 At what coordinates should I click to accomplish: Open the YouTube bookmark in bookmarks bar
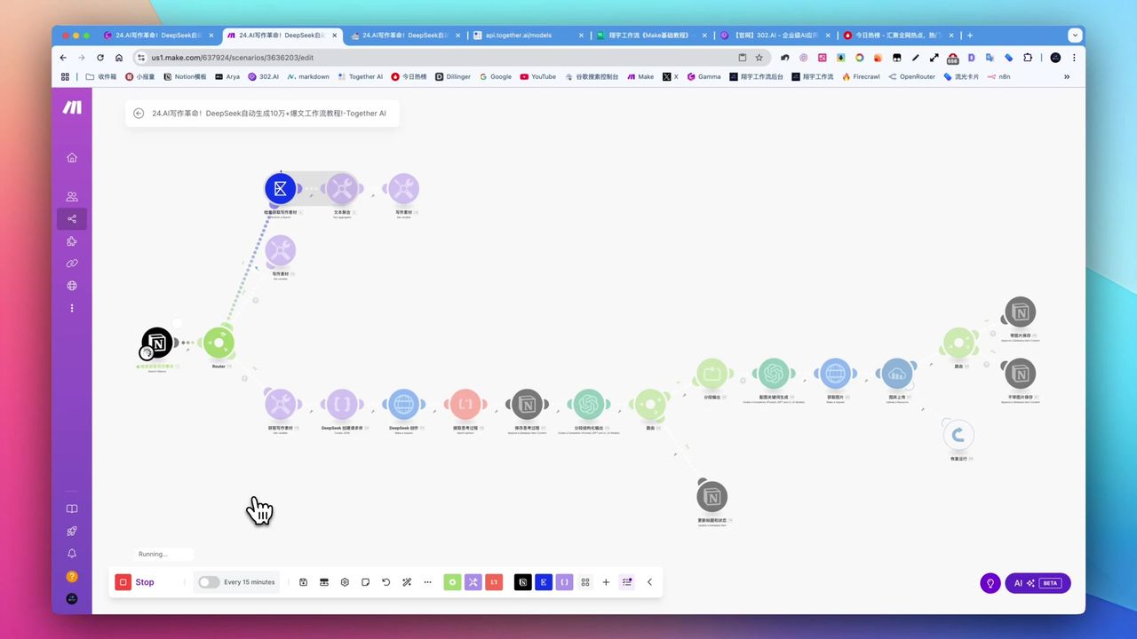(x=537, y=77)
